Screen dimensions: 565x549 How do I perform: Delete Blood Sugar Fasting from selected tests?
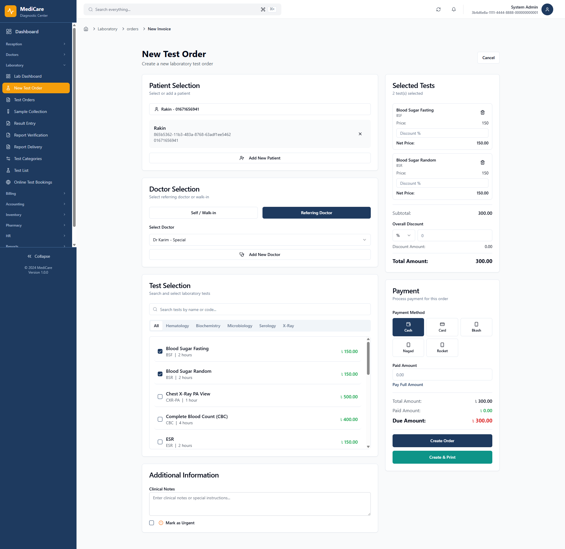click(482, 112)
